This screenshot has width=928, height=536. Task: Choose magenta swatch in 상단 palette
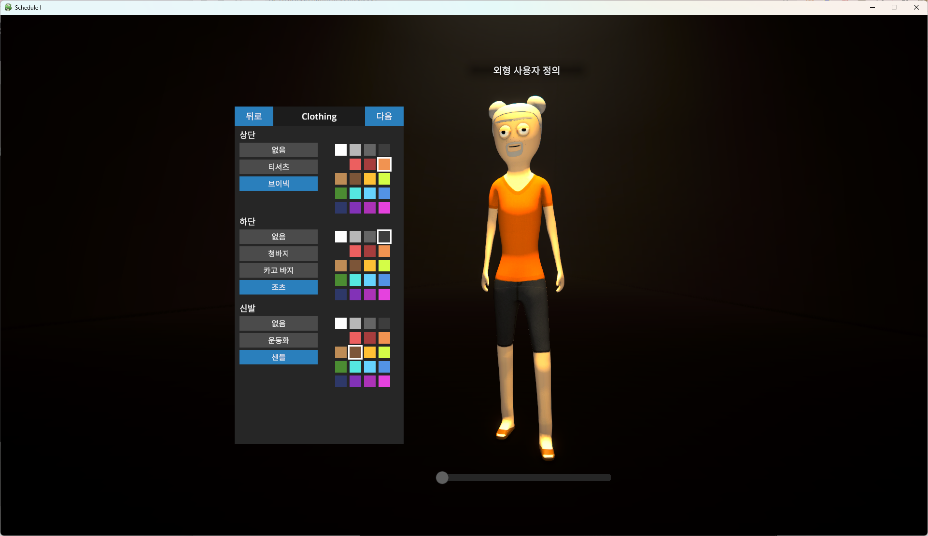384,208
